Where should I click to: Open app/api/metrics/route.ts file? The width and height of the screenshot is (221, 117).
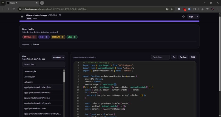tap(43, 108)
